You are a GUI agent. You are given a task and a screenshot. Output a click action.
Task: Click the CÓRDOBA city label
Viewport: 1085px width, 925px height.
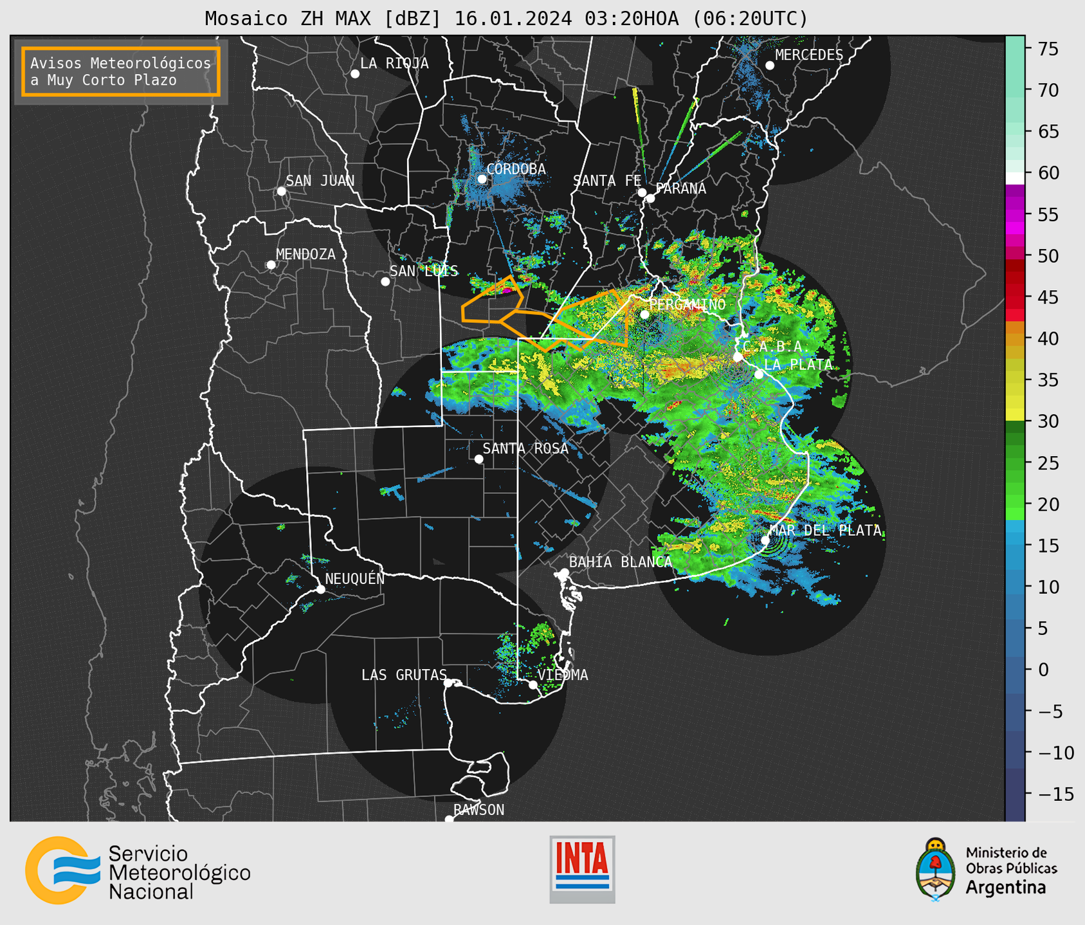pyautogui.click(x=516, y=169)
